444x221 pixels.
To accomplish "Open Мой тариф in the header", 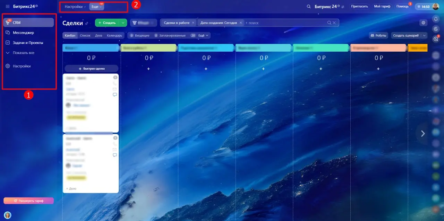I will 382,6.
